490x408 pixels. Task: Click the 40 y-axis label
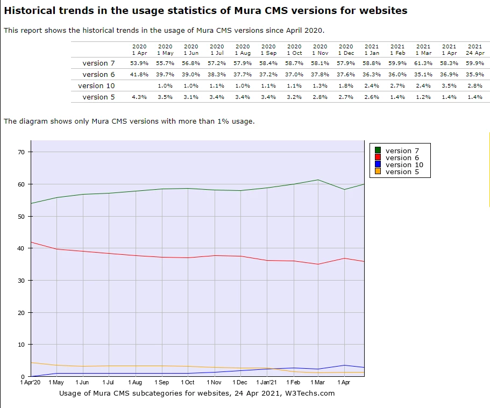click(22, 248)
